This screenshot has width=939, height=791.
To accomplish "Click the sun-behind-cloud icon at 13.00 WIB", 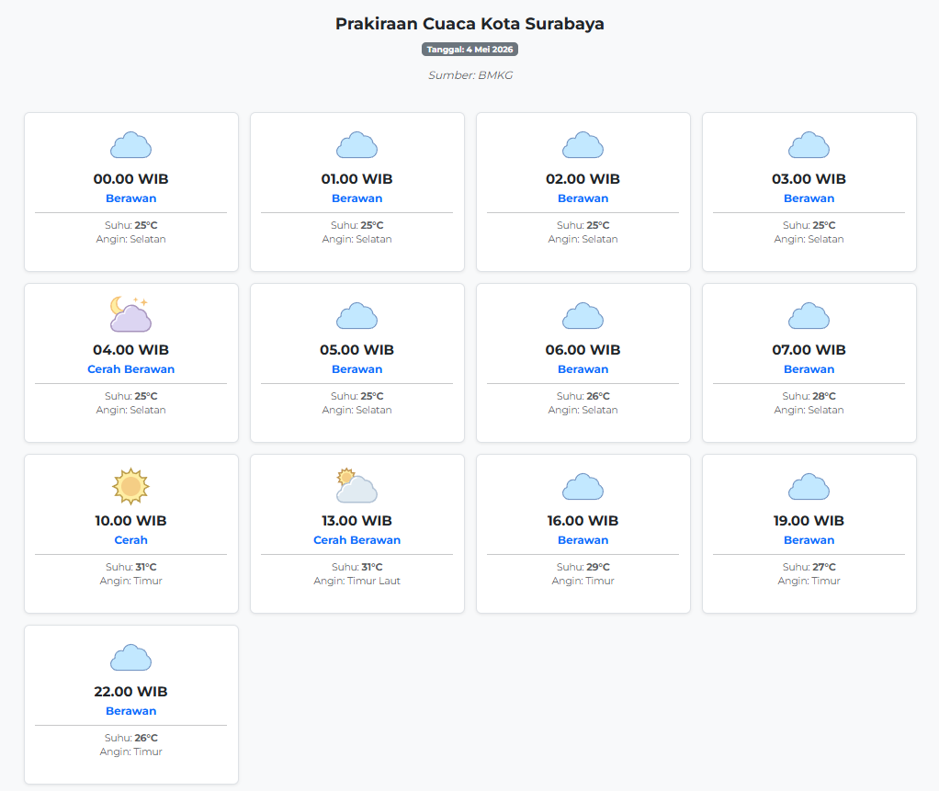I will click(356, 486).
